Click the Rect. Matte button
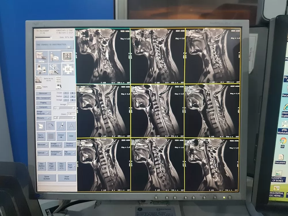Image resolution: width=288 pixels, height=216 pixels. point(41,136)
